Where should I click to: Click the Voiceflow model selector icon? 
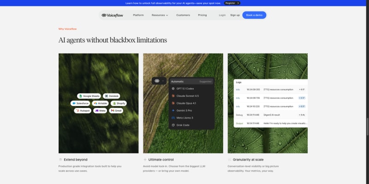point(157,81)
